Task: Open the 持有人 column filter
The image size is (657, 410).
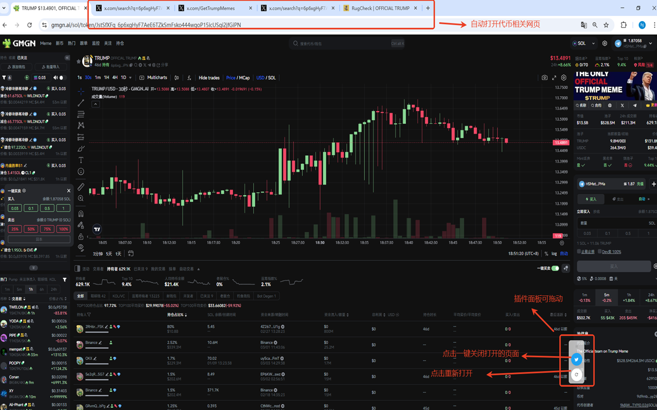Action: [x=89, y=315]
